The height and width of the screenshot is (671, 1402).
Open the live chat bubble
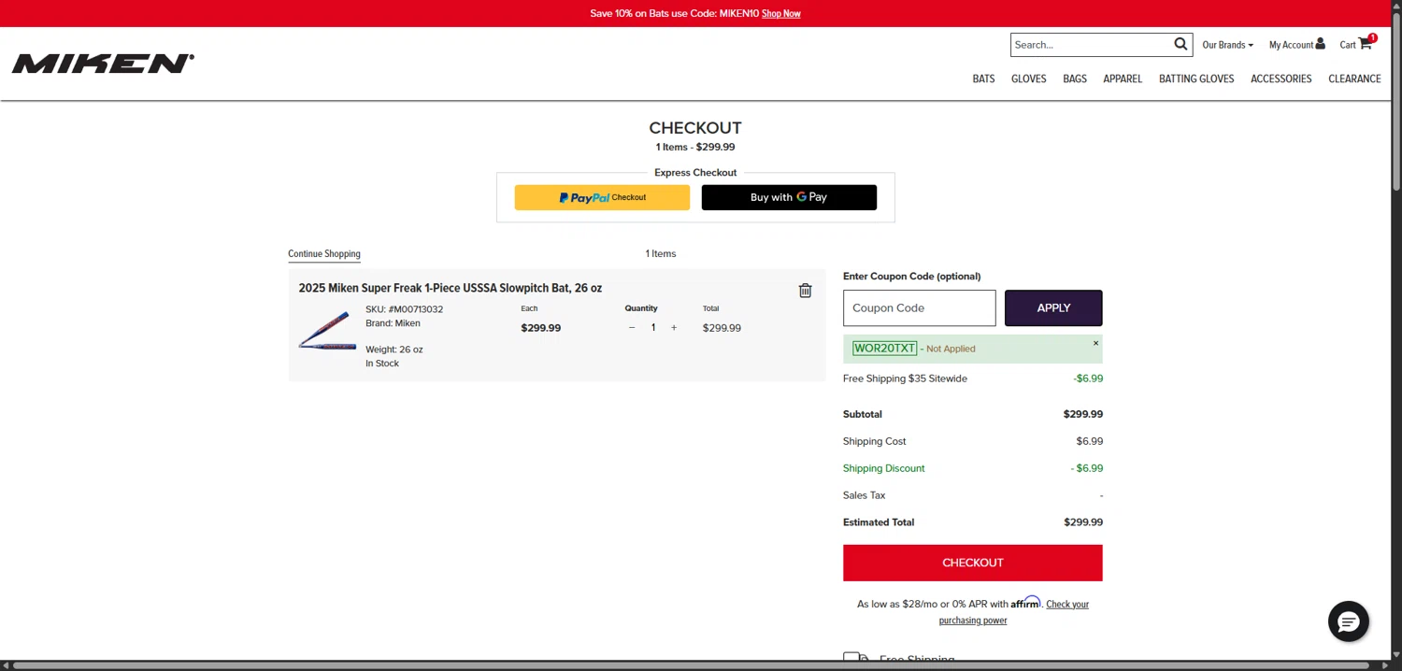[x=1348, y=621]
